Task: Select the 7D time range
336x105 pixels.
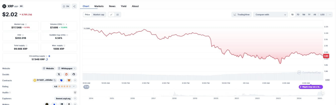Action: point(298,15)
